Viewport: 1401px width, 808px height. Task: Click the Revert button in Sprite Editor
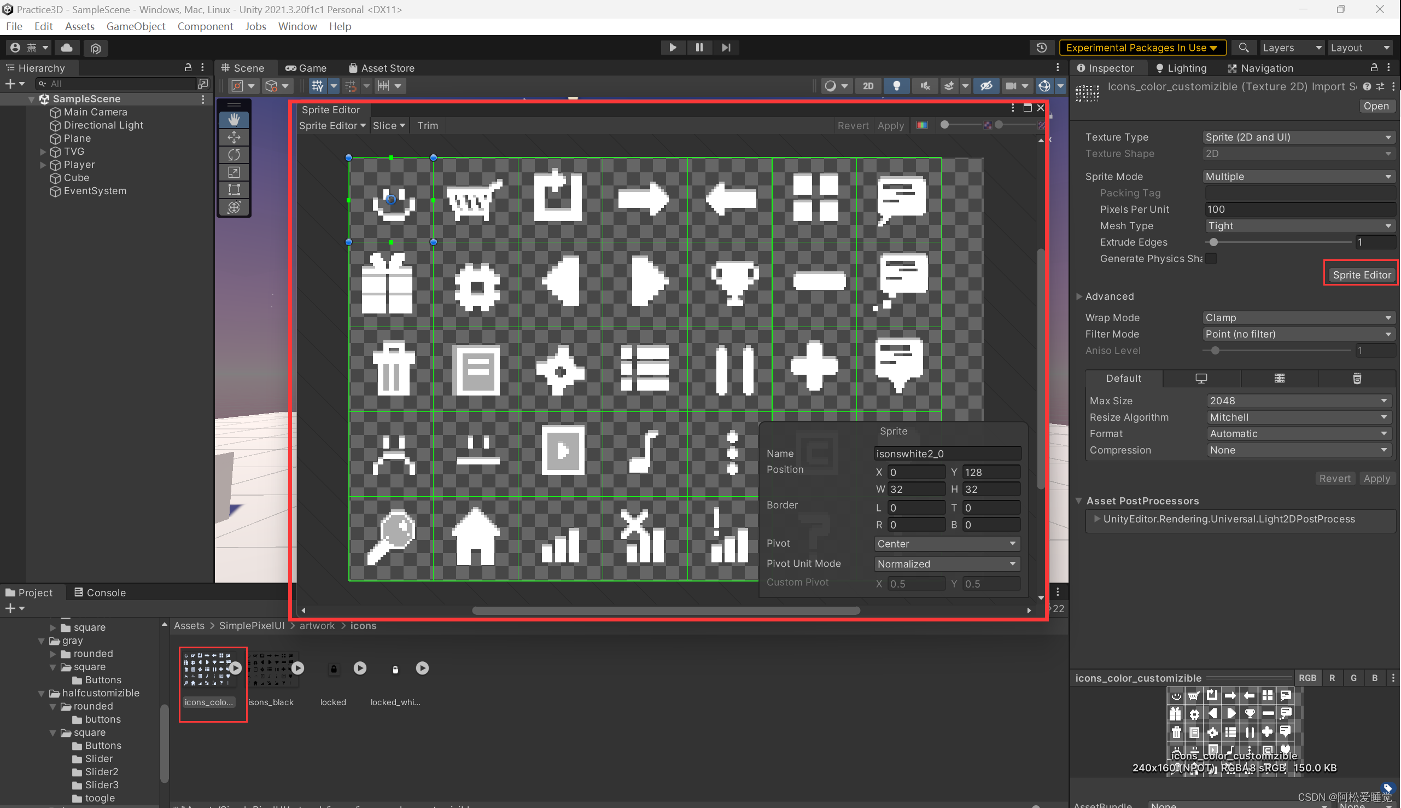851,125
